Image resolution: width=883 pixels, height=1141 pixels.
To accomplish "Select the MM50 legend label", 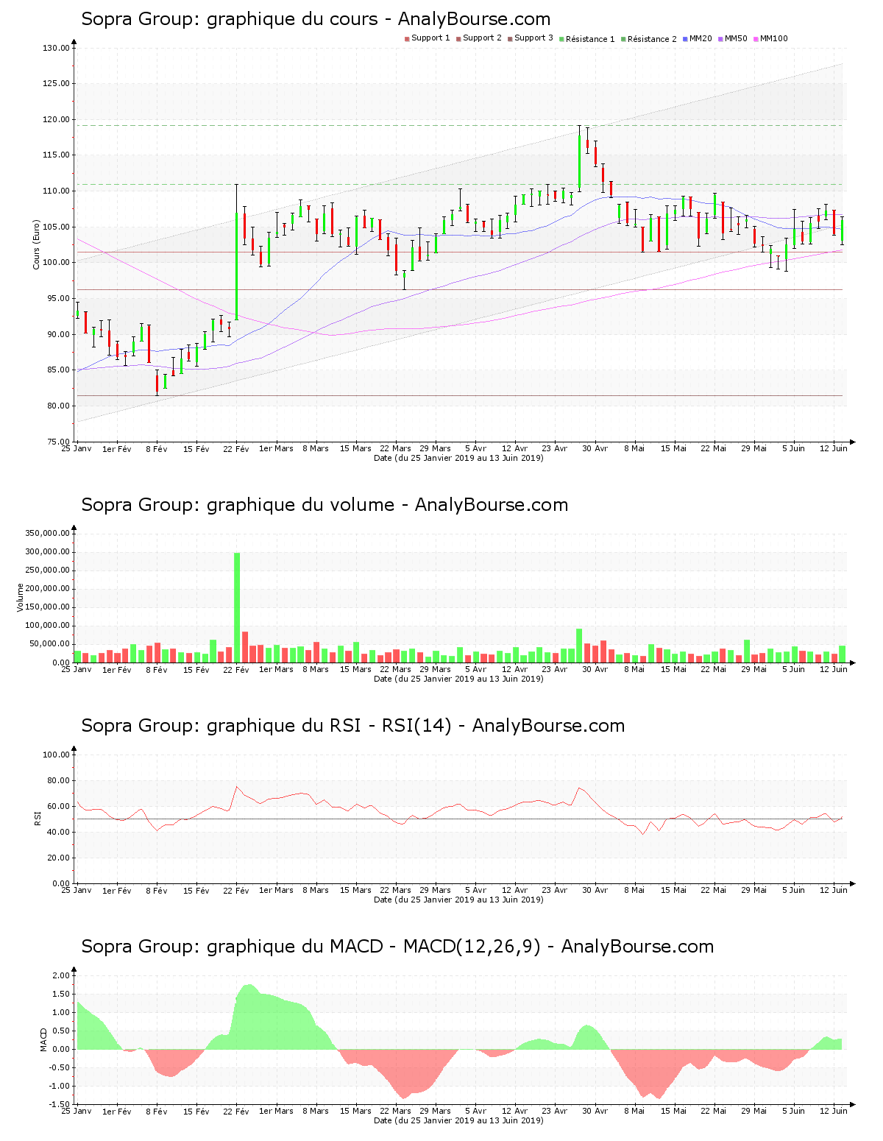I will point(736,38).
